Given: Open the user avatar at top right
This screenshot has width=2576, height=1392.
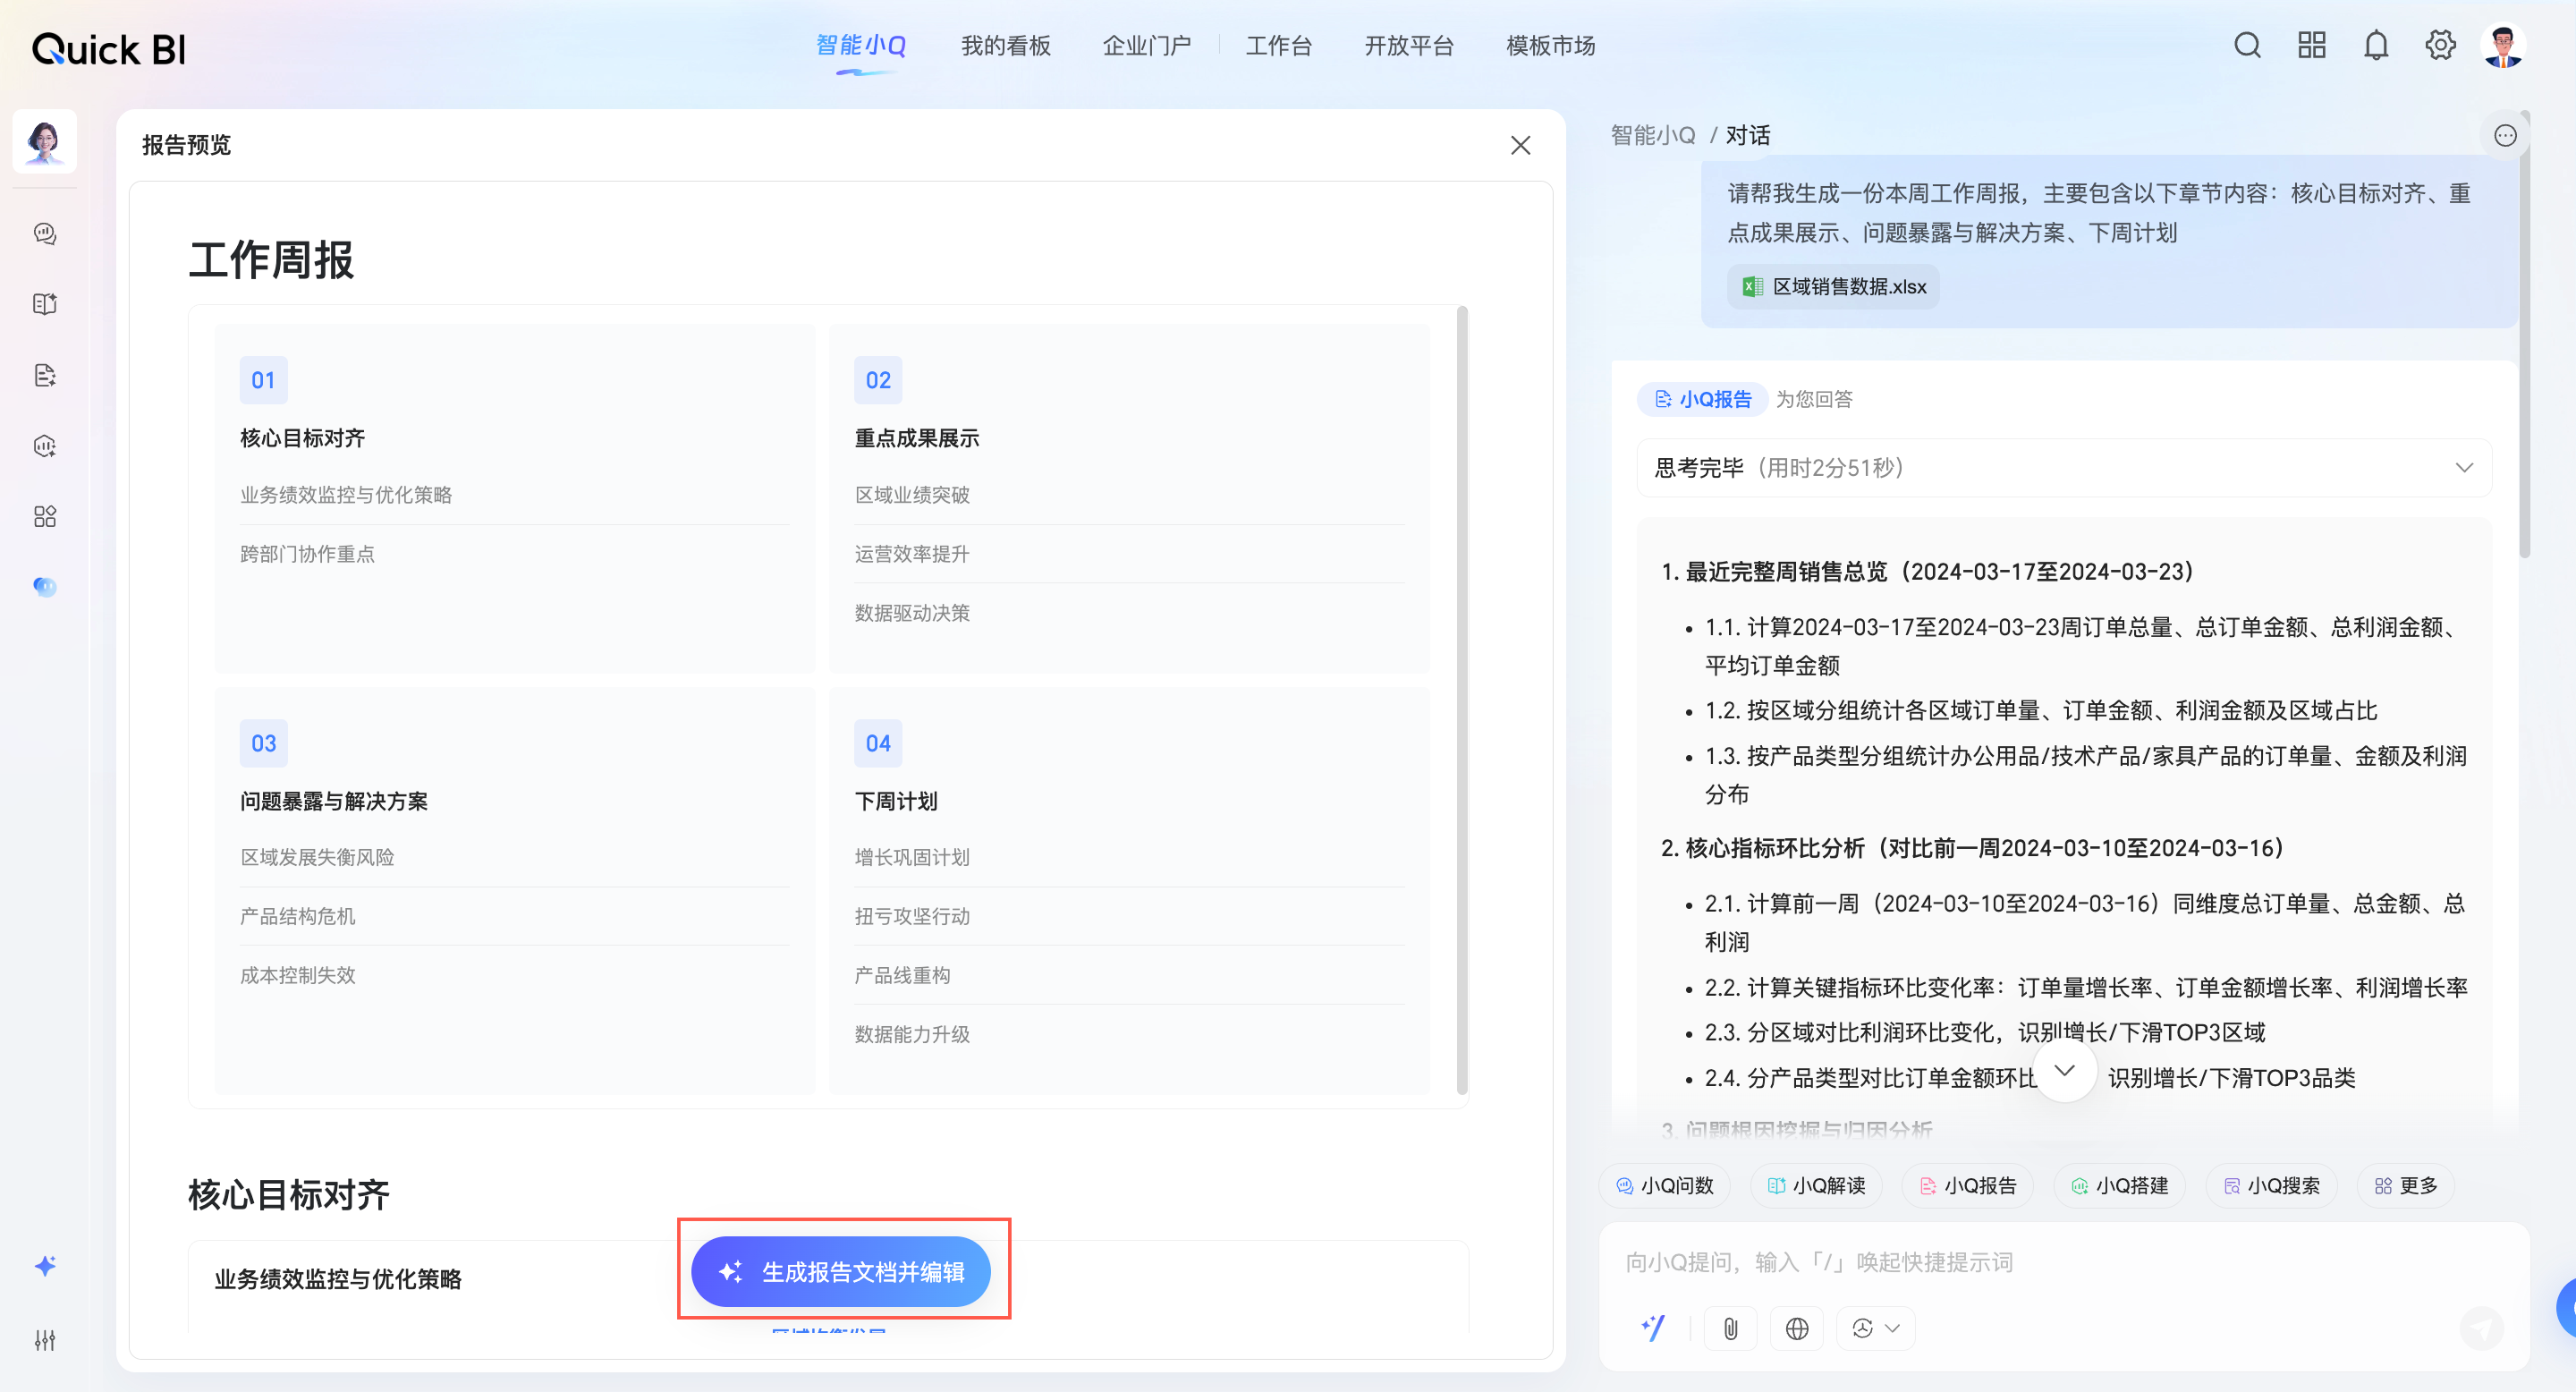Looking at the screenshot, I should [2503, 46].
